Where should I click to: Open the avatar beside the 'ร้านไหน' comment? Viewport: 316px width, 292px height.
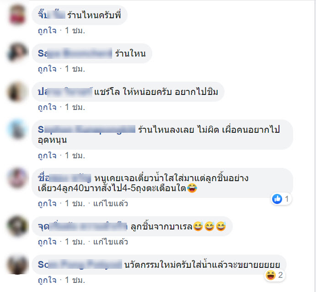(x=17, y=53)
